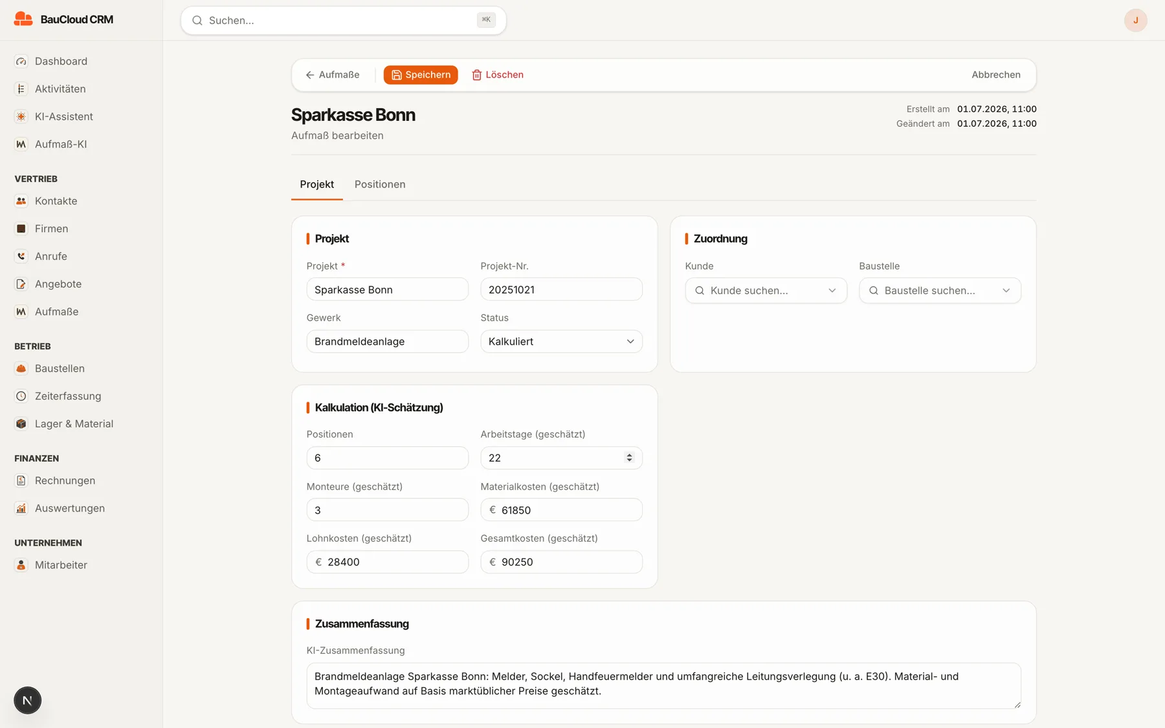Open Dashboard from the sidebar
The height and width of the screenshot is (728, 1165).
click(x=61, y=61)
